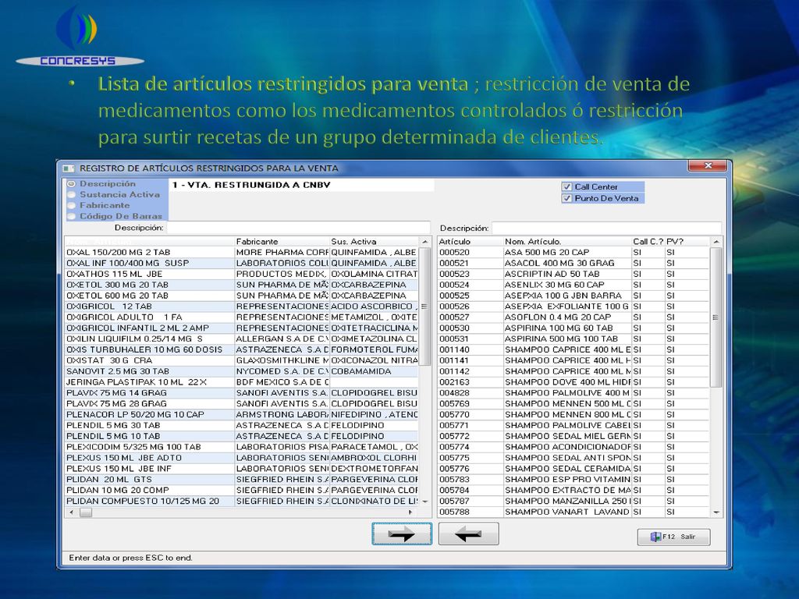Click the left arrow transfer button
The image size is (799, 599).
coord(468,533)
